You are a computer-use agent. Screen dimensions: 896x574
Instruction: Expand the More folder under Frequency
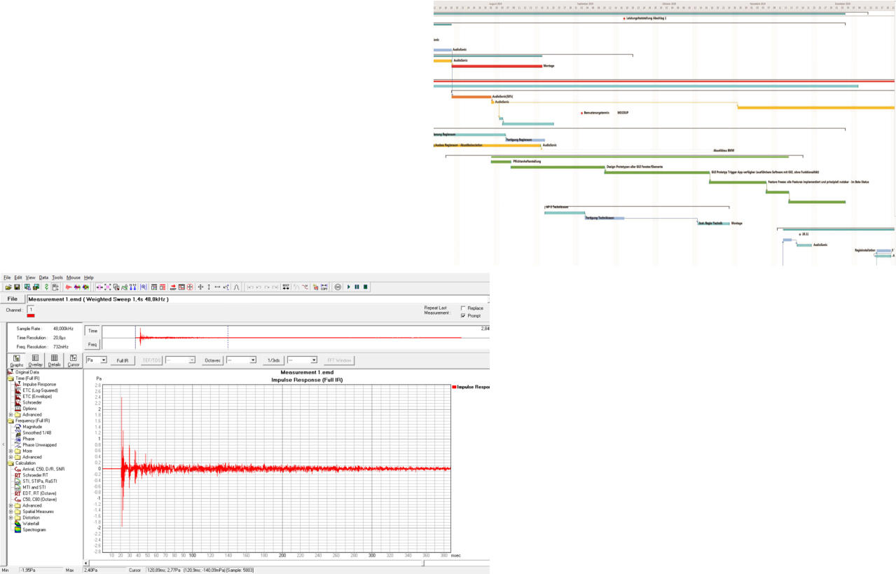pyautogui.click(x=11, y=451)
